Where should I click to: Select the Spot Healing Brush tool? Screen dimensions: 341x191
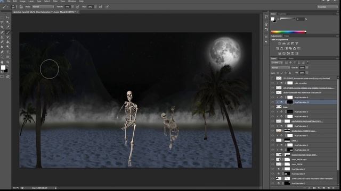[x=2, y=32]
